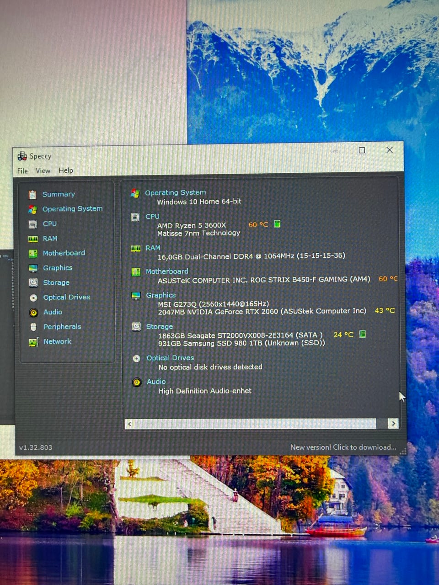Viewport: 439px width, 585px height.
Task: Click the Graphics monitor icon in sidebar
Action: 33,268
